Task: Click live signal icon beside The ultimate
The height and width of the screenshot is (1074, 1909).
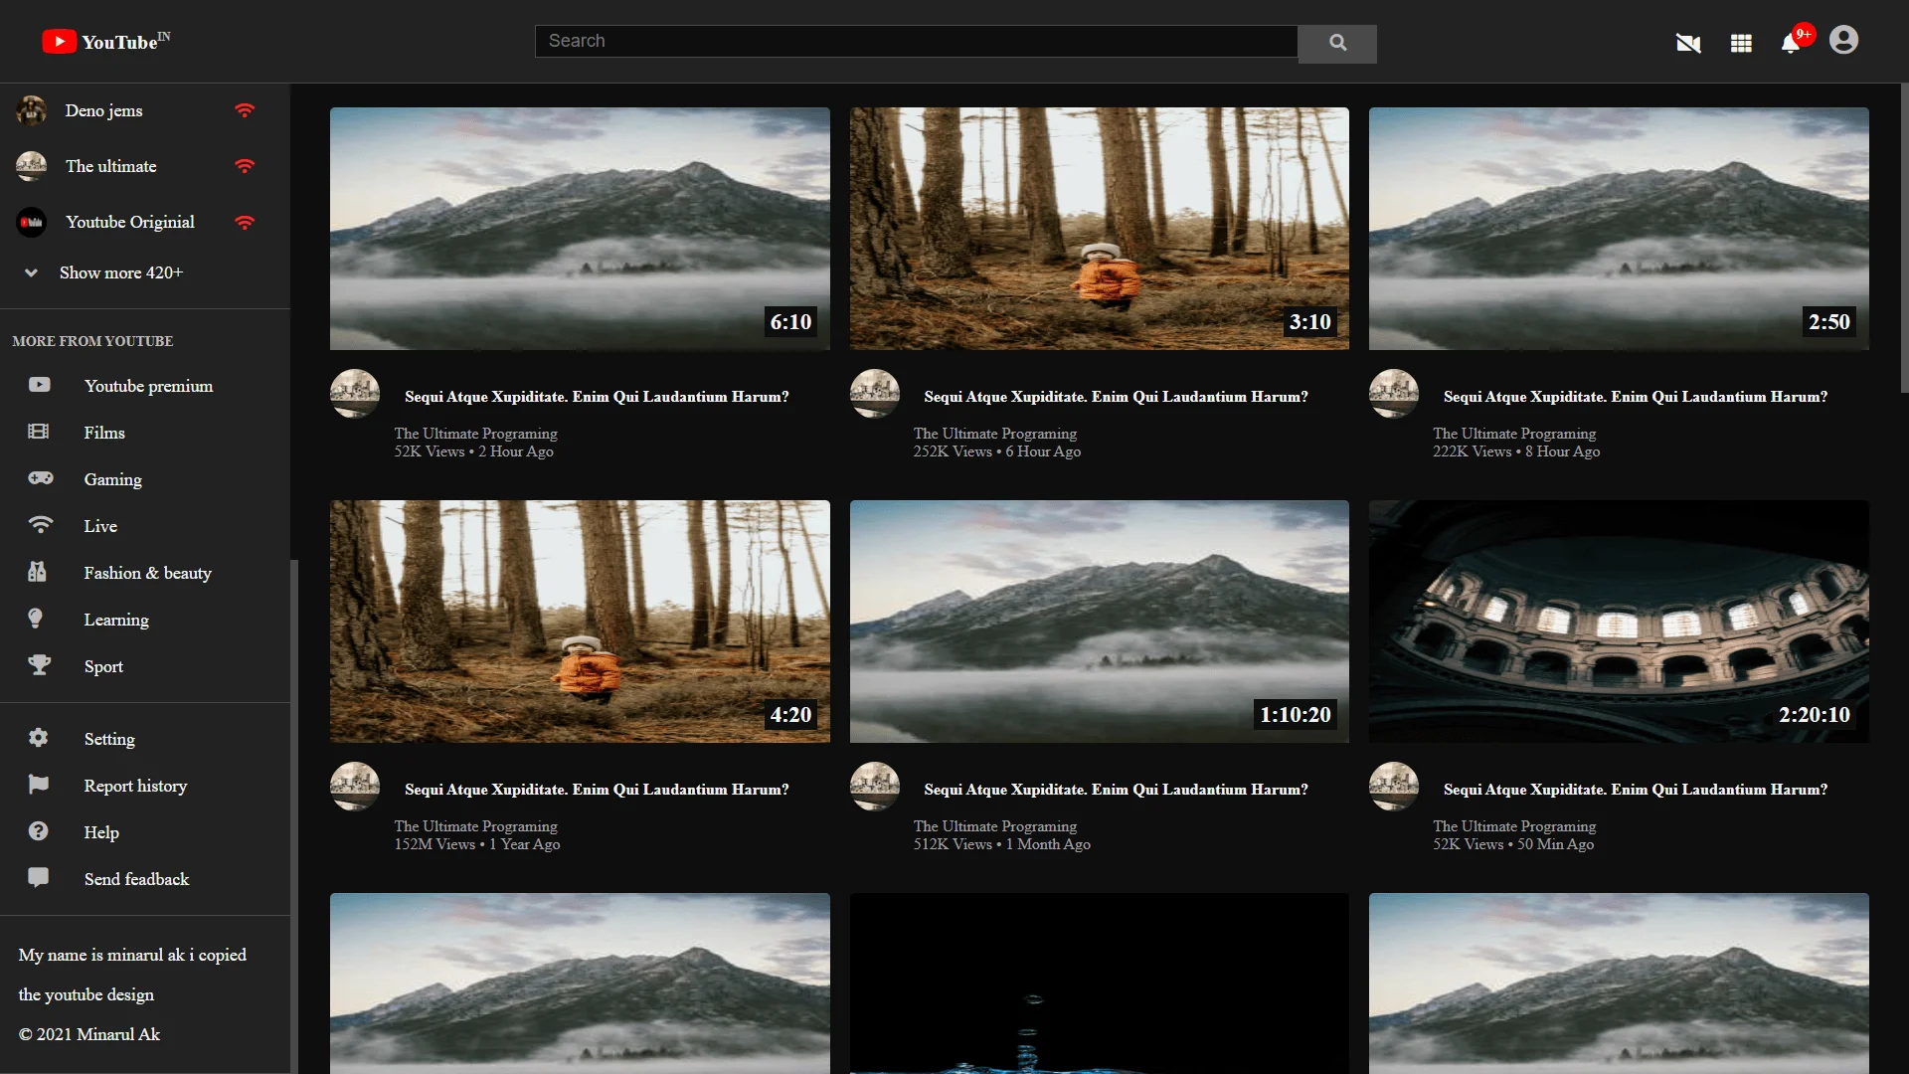Action: (x=245, y=166)
